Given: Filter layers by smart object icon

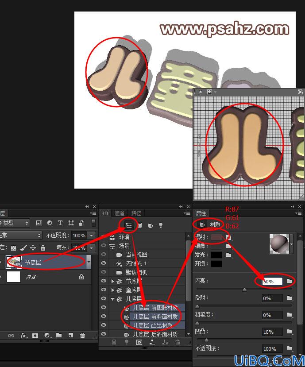Looking at the screenshot, I should pyautogui.click(x=81, y=223).
